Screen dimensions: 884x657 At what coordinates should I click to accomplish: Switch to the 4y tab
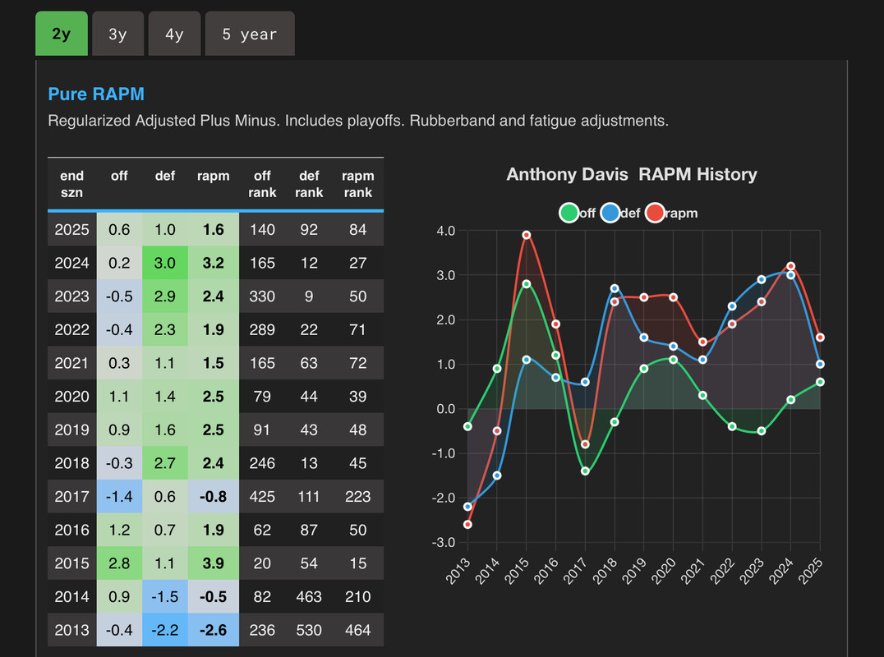point(174,34)
